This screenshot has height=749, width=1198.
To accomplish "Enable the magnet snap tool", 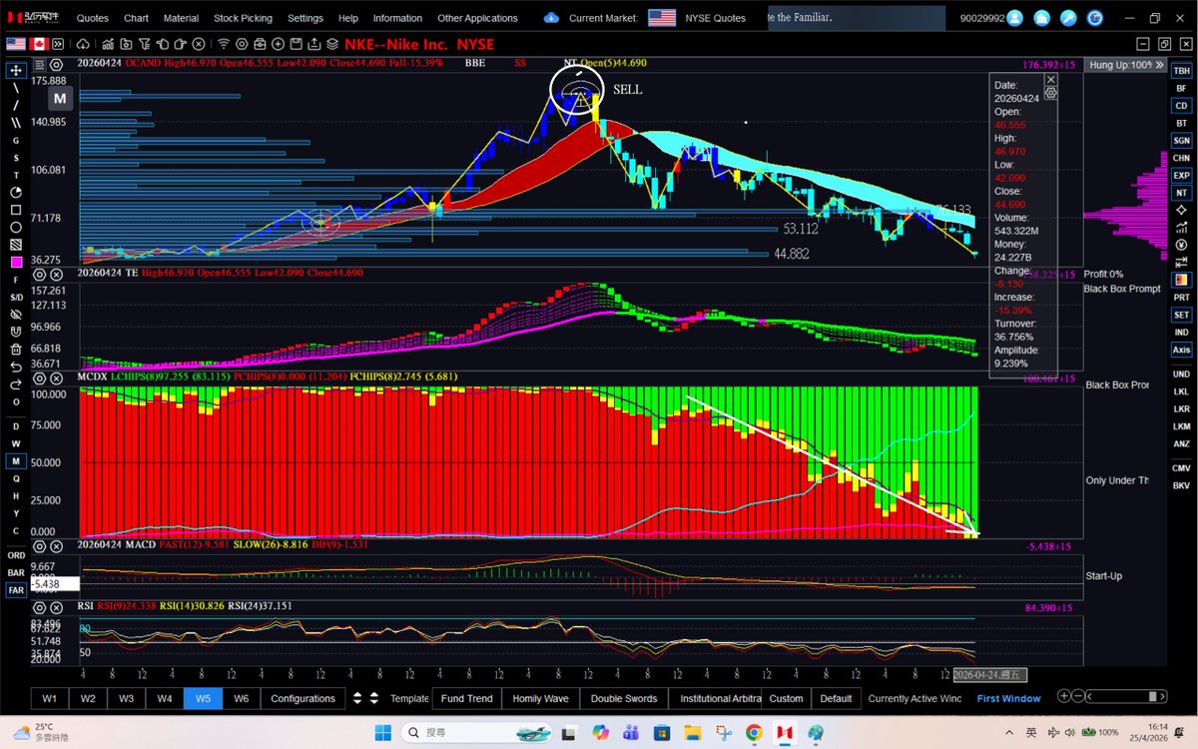I will click(16, 332).
